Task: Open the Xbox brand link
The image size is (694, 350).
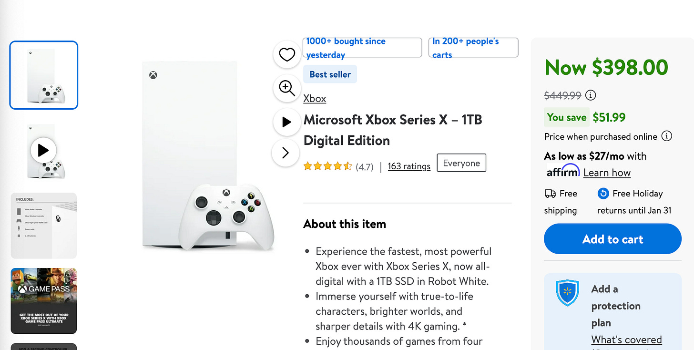Action: [315, 98]
